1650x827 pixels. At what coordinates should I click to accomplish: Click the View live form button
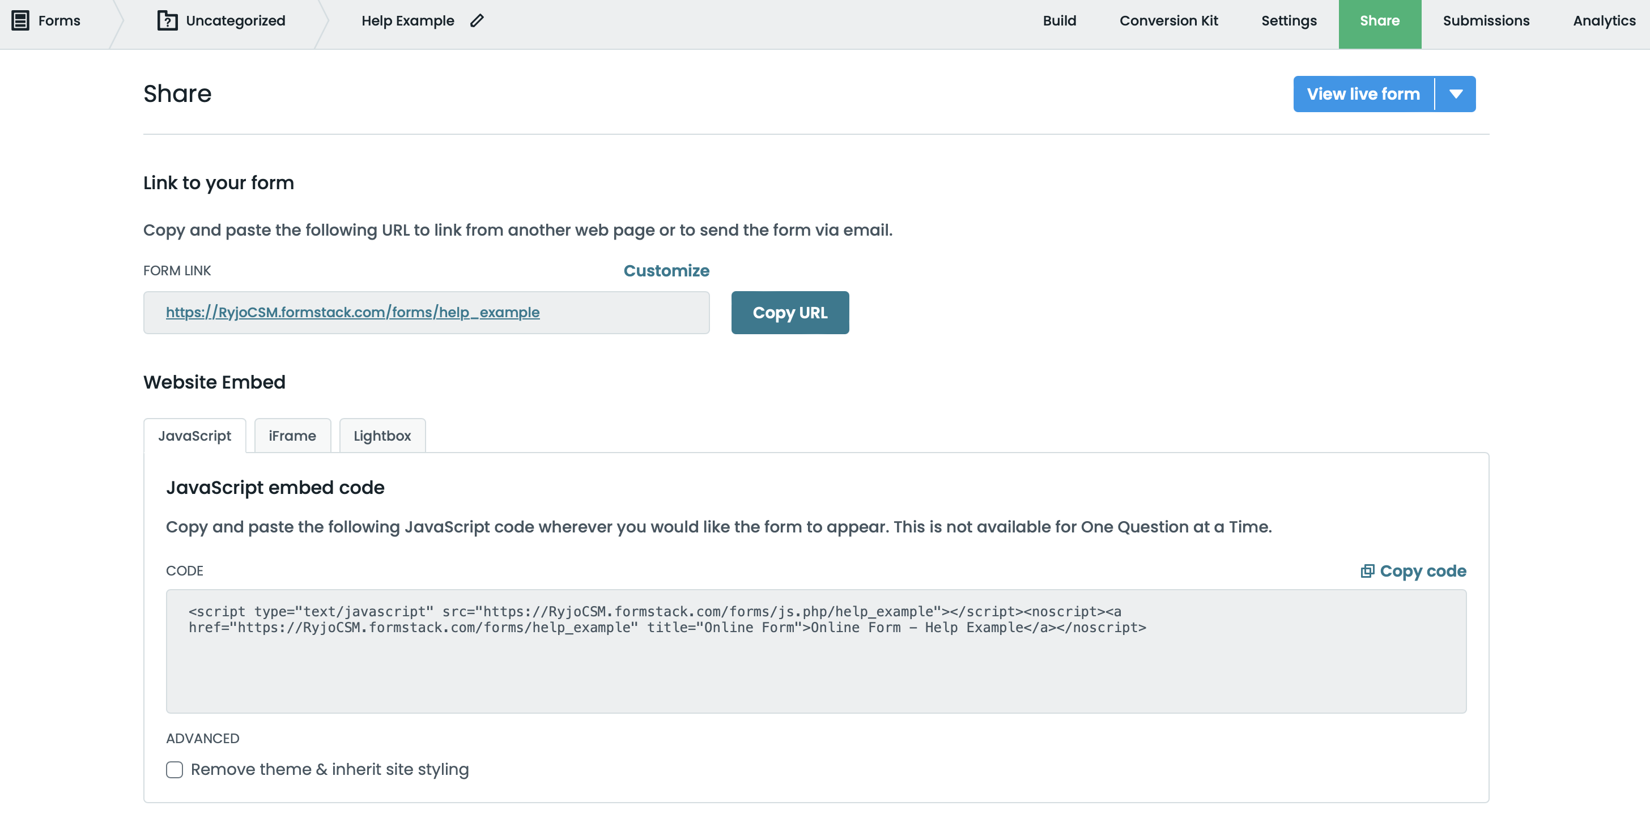[x=1363, y=93]
